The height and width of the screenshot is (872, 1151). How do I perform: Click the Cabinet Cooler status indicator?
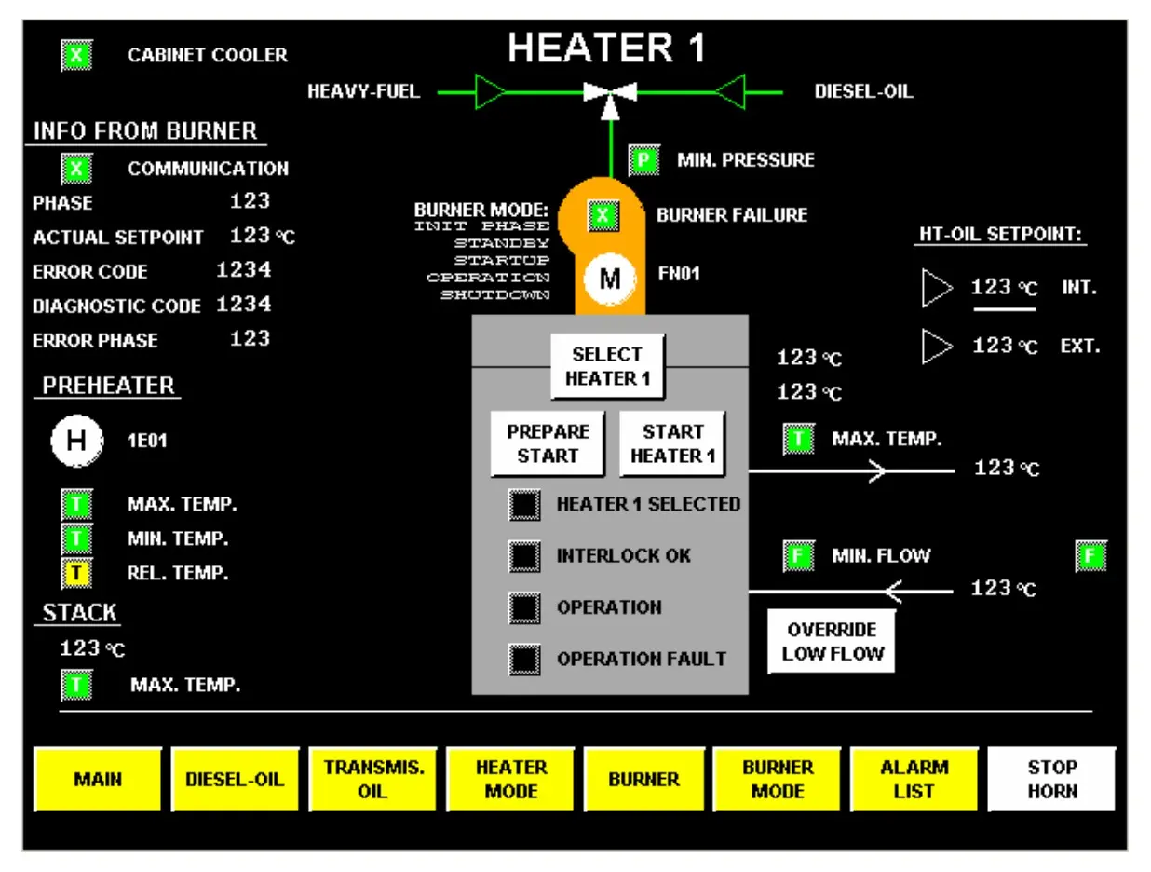[x=76, y=56]
